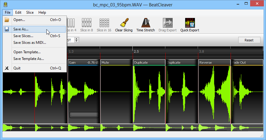Viewport: 266px width, 140px height.
Task: Choose Open... from the File menu
Action: (x=34, y=20)
